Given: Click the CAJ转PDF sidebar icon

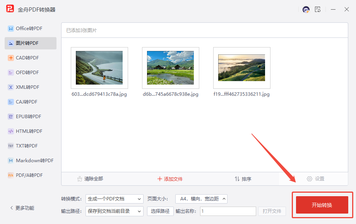Looking at the screenshot, I should click(x=11, y=102).
